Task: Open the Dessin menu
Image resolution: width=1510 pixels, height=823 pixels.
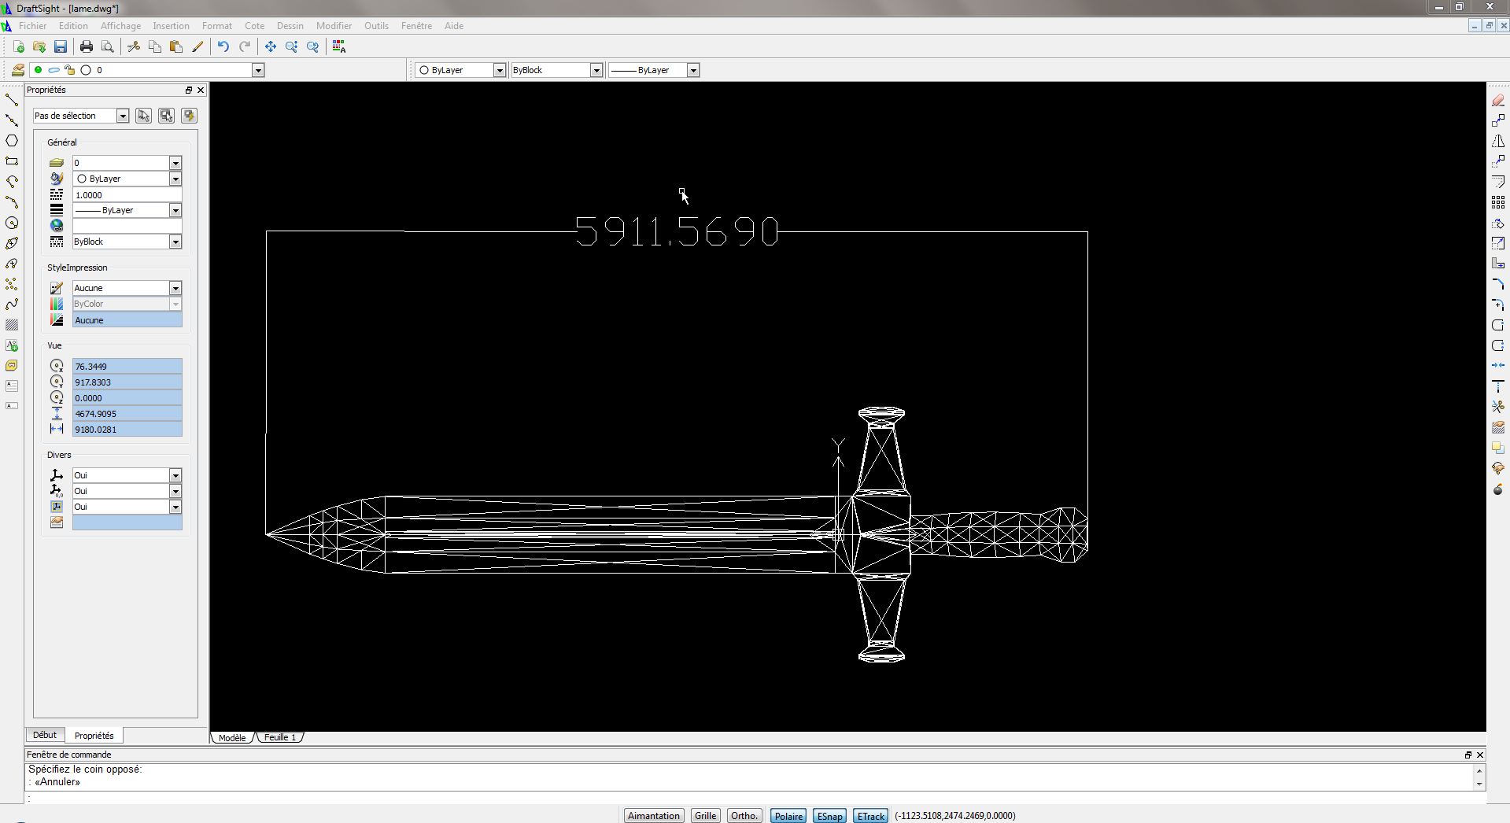Action: tap(290, 26)
